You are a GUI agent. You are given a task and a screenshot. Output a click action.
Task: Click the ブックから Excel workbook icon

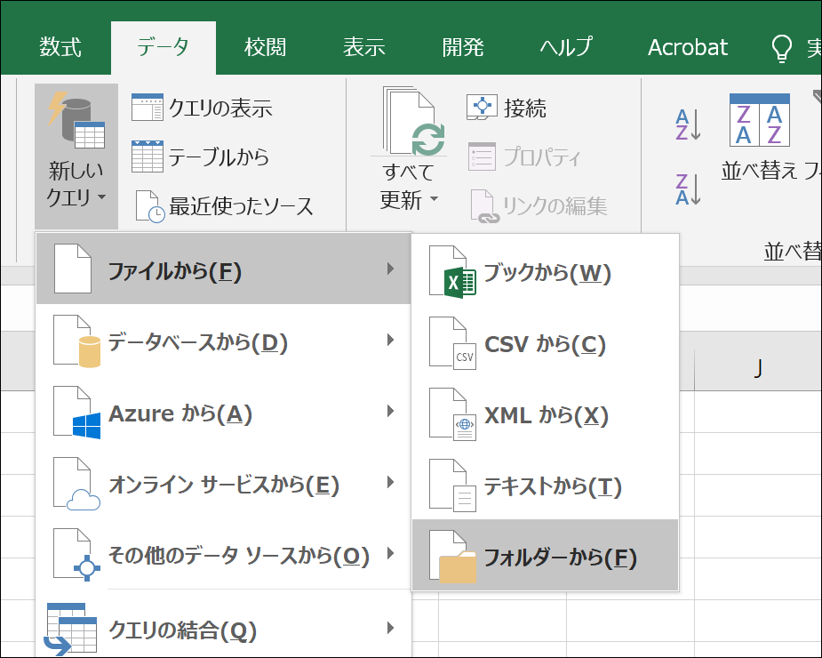pos(452,272)
